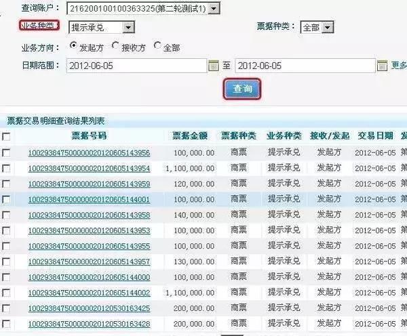Check the row for bill ending 143958
Screen dimensions: 407x336
[6, 215]
